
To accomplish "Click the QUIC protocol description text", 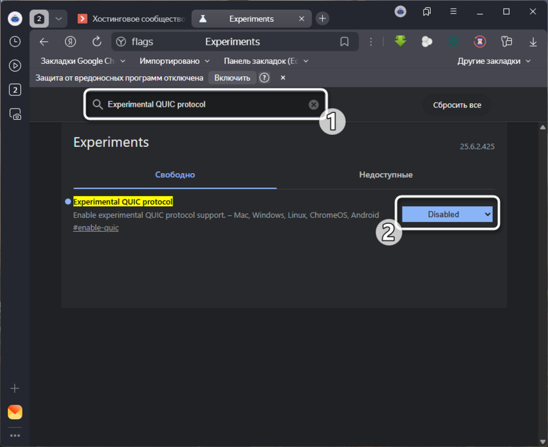I will pos(226,215).
